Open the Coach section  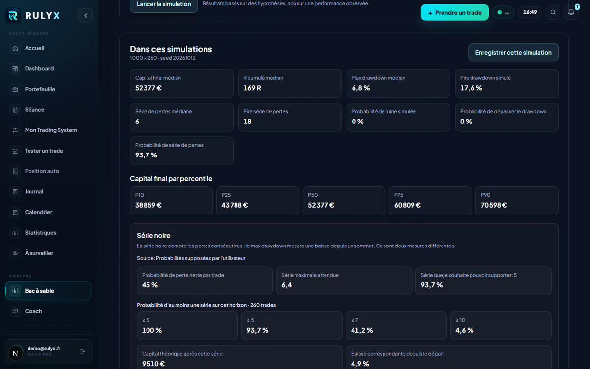coord(48,311)
